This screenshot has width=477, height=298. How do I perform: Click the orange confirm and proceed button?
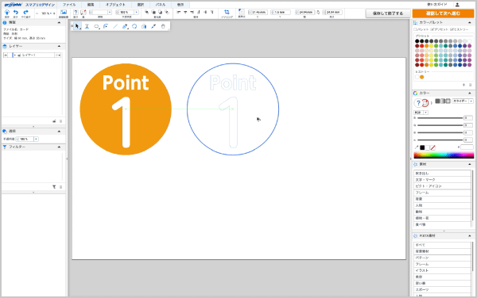[443, 13]
